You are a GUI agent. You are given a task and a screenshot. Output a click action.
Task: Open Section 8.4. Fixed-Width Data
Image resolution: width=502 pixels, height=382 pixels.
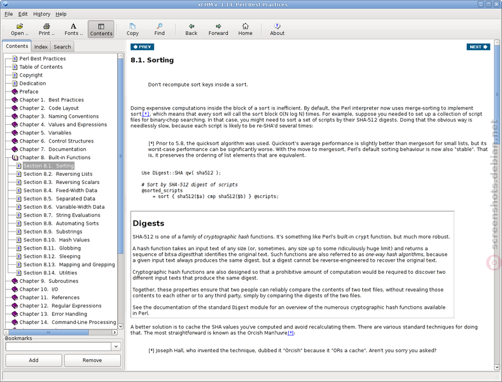[x=60, y=190]
